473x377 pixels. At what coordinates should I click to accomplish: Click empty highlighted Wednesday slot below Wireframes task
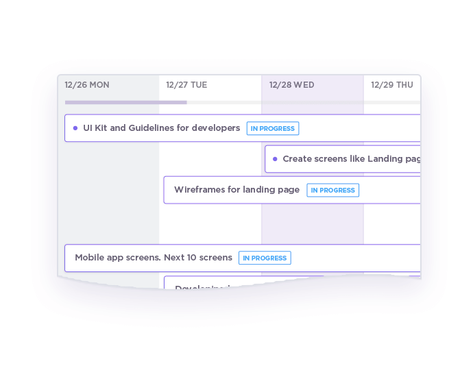313,223
